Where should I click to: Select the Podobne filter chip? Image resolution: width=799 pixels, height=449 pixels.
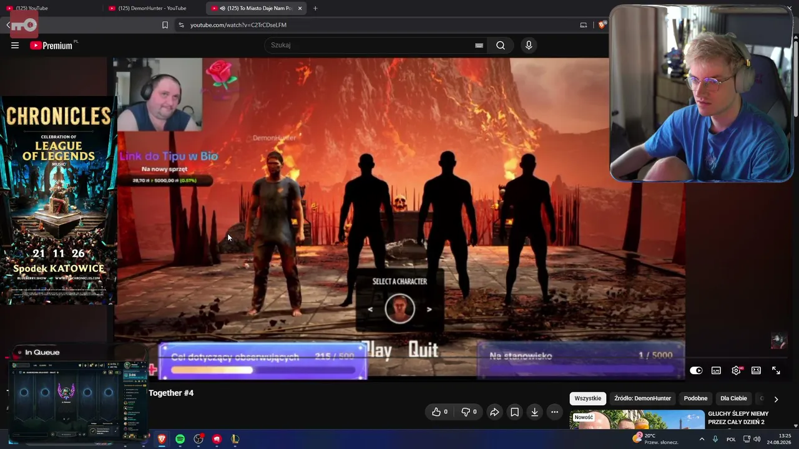click(695, 398)
